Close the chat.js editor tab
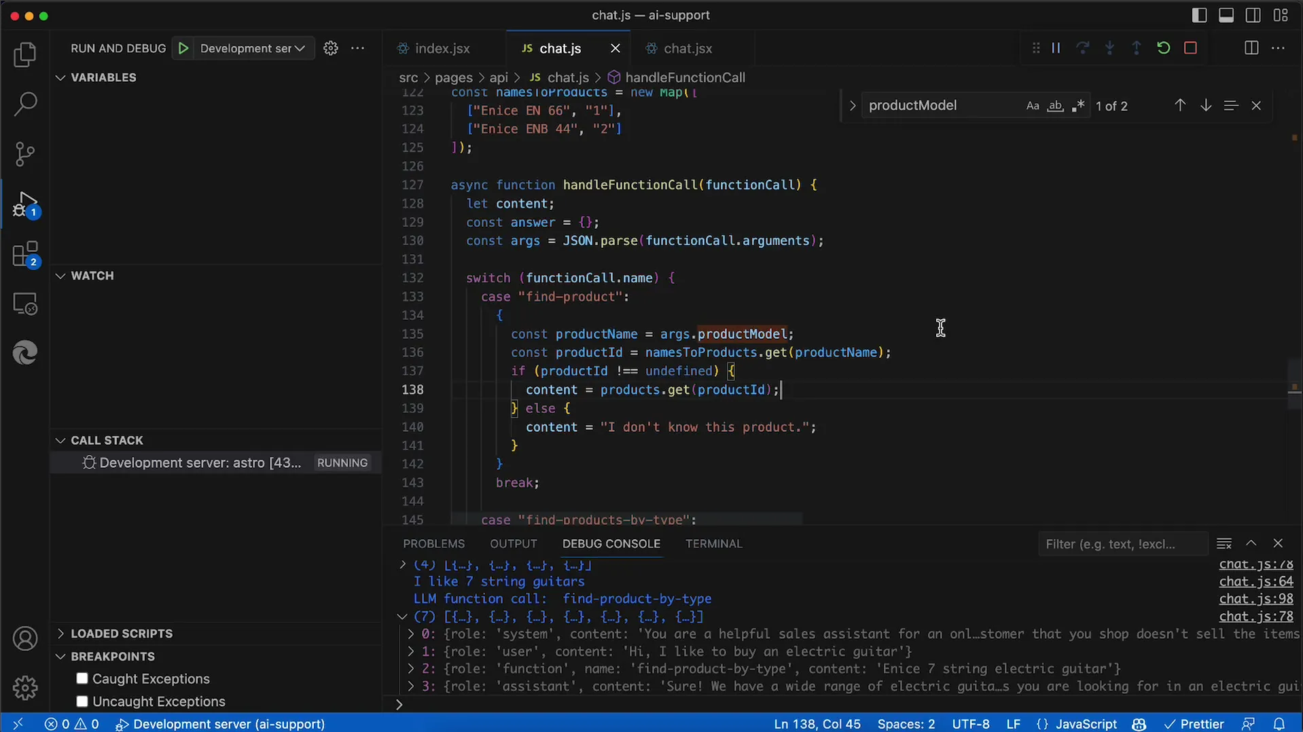The height and width of the screenshot is (732, 1303). point(615,48)
